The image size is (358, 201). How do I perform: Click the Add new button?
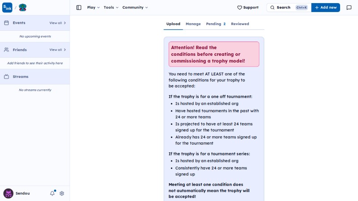(326, 8)
